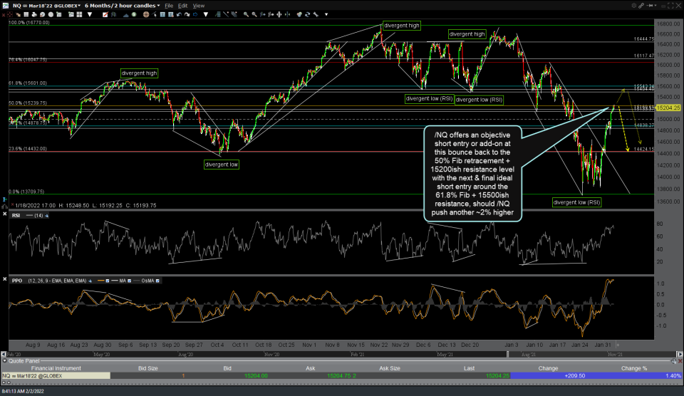Screen dimensions: 684x396
Task: Click the red crosshair icon in the toolbar
Action: click(x=9, y=14)
